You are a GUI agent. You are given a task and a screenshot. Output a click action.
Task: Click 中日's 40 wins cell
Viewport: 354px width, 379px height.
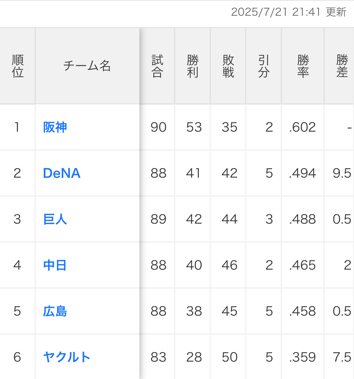[194, 265]
